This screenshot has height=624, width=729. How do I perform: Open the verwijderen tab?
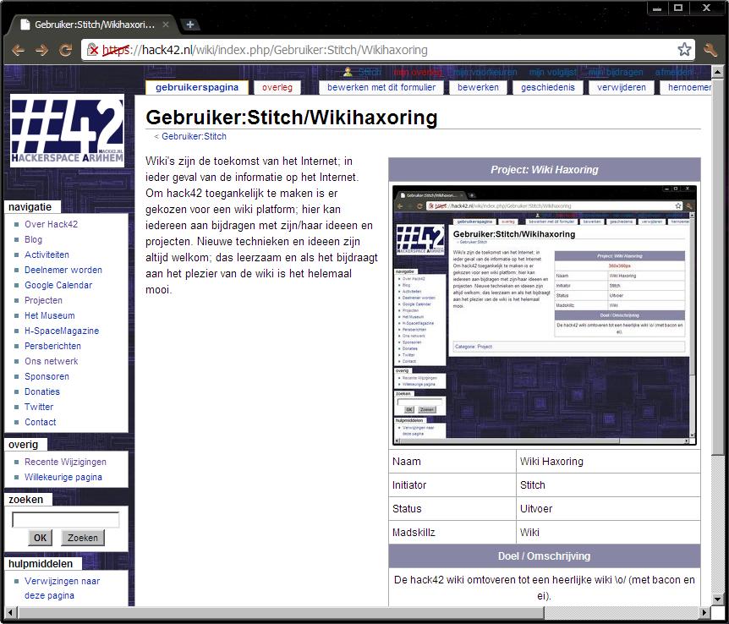click(x=621, y=87)
